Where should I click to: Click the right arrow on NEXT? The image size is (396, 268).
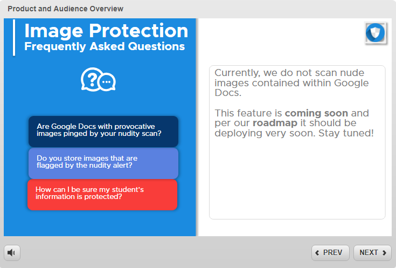pyautogui.click(x=385, y=252)
